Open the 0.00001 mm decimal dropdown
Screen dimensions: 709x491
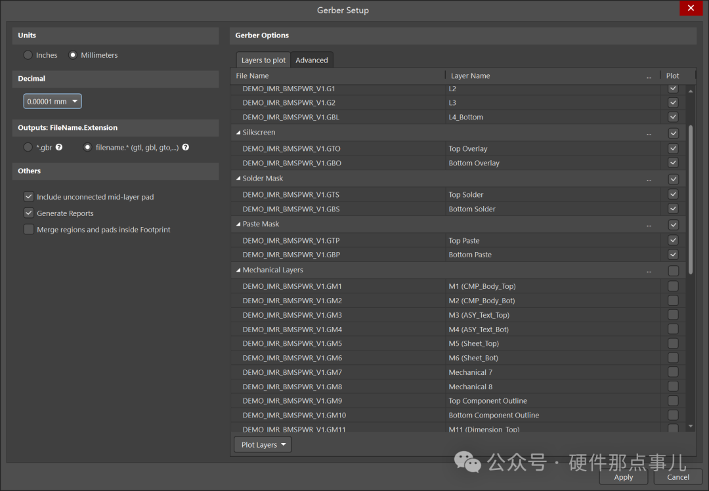tap(53, 101)
